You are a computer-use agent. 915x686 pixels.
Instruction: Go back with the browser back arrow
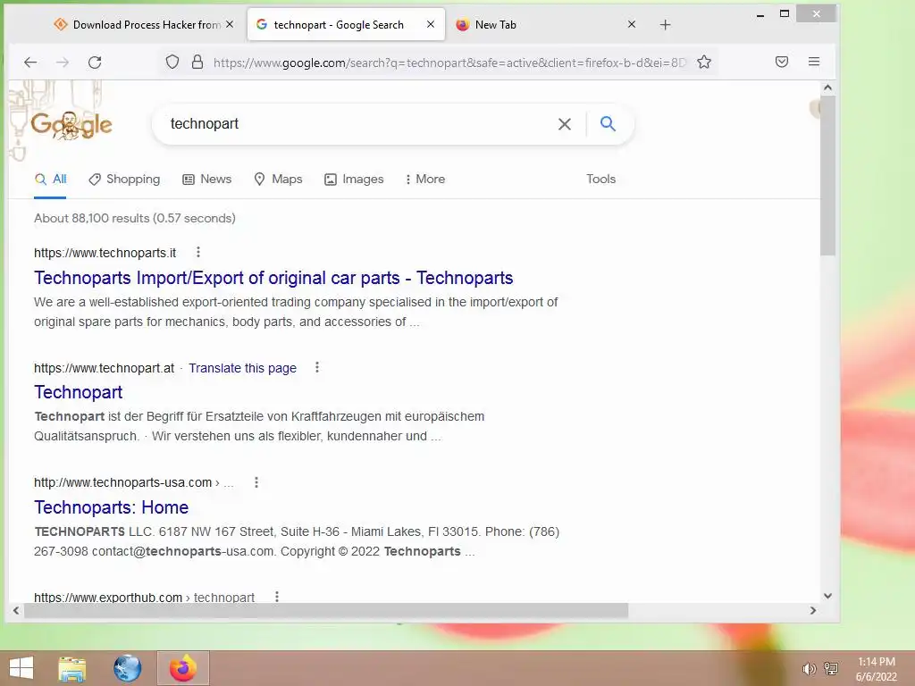point(30,62)
